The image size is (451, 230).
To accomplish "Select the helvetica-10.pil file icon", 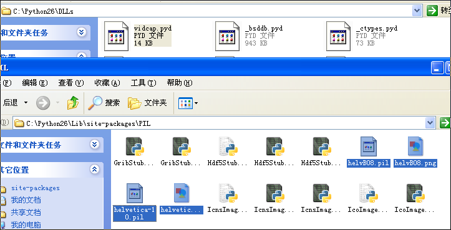I will pyautogui.click(x=135, y=193).
